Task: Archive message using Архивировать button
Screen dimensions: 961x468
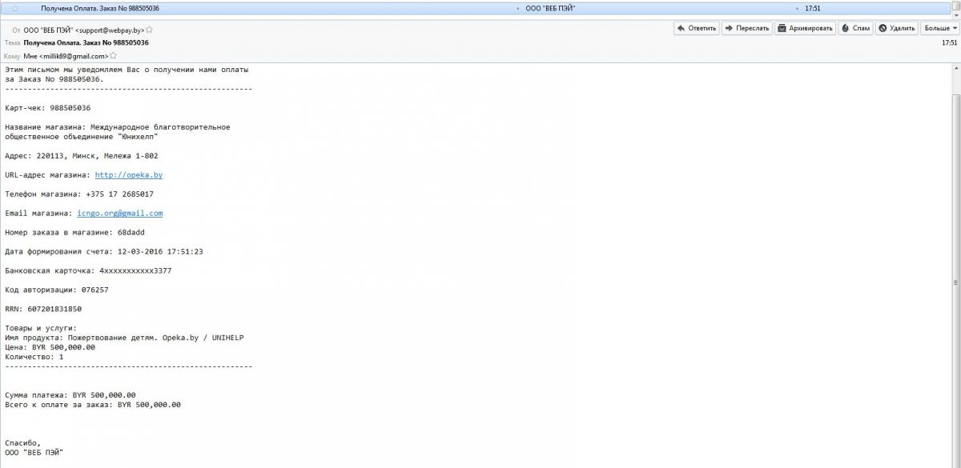Action: (x=806, y=28)
